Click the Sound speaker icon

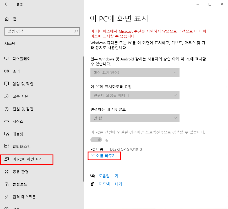[x=7, y=71]
